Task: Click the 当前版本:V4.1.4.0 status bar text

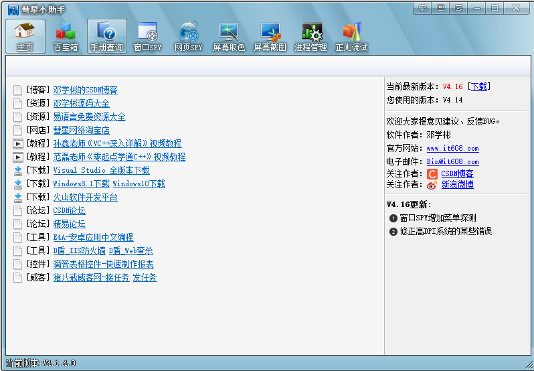Action: coord(41,363)
